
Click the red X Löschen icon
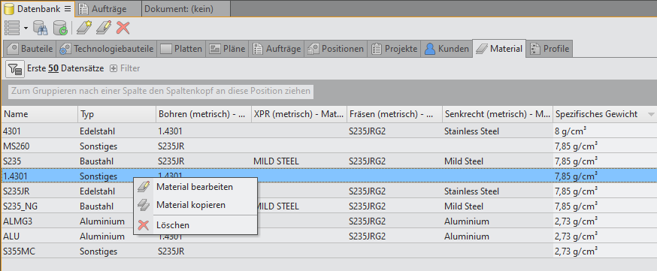144,225
